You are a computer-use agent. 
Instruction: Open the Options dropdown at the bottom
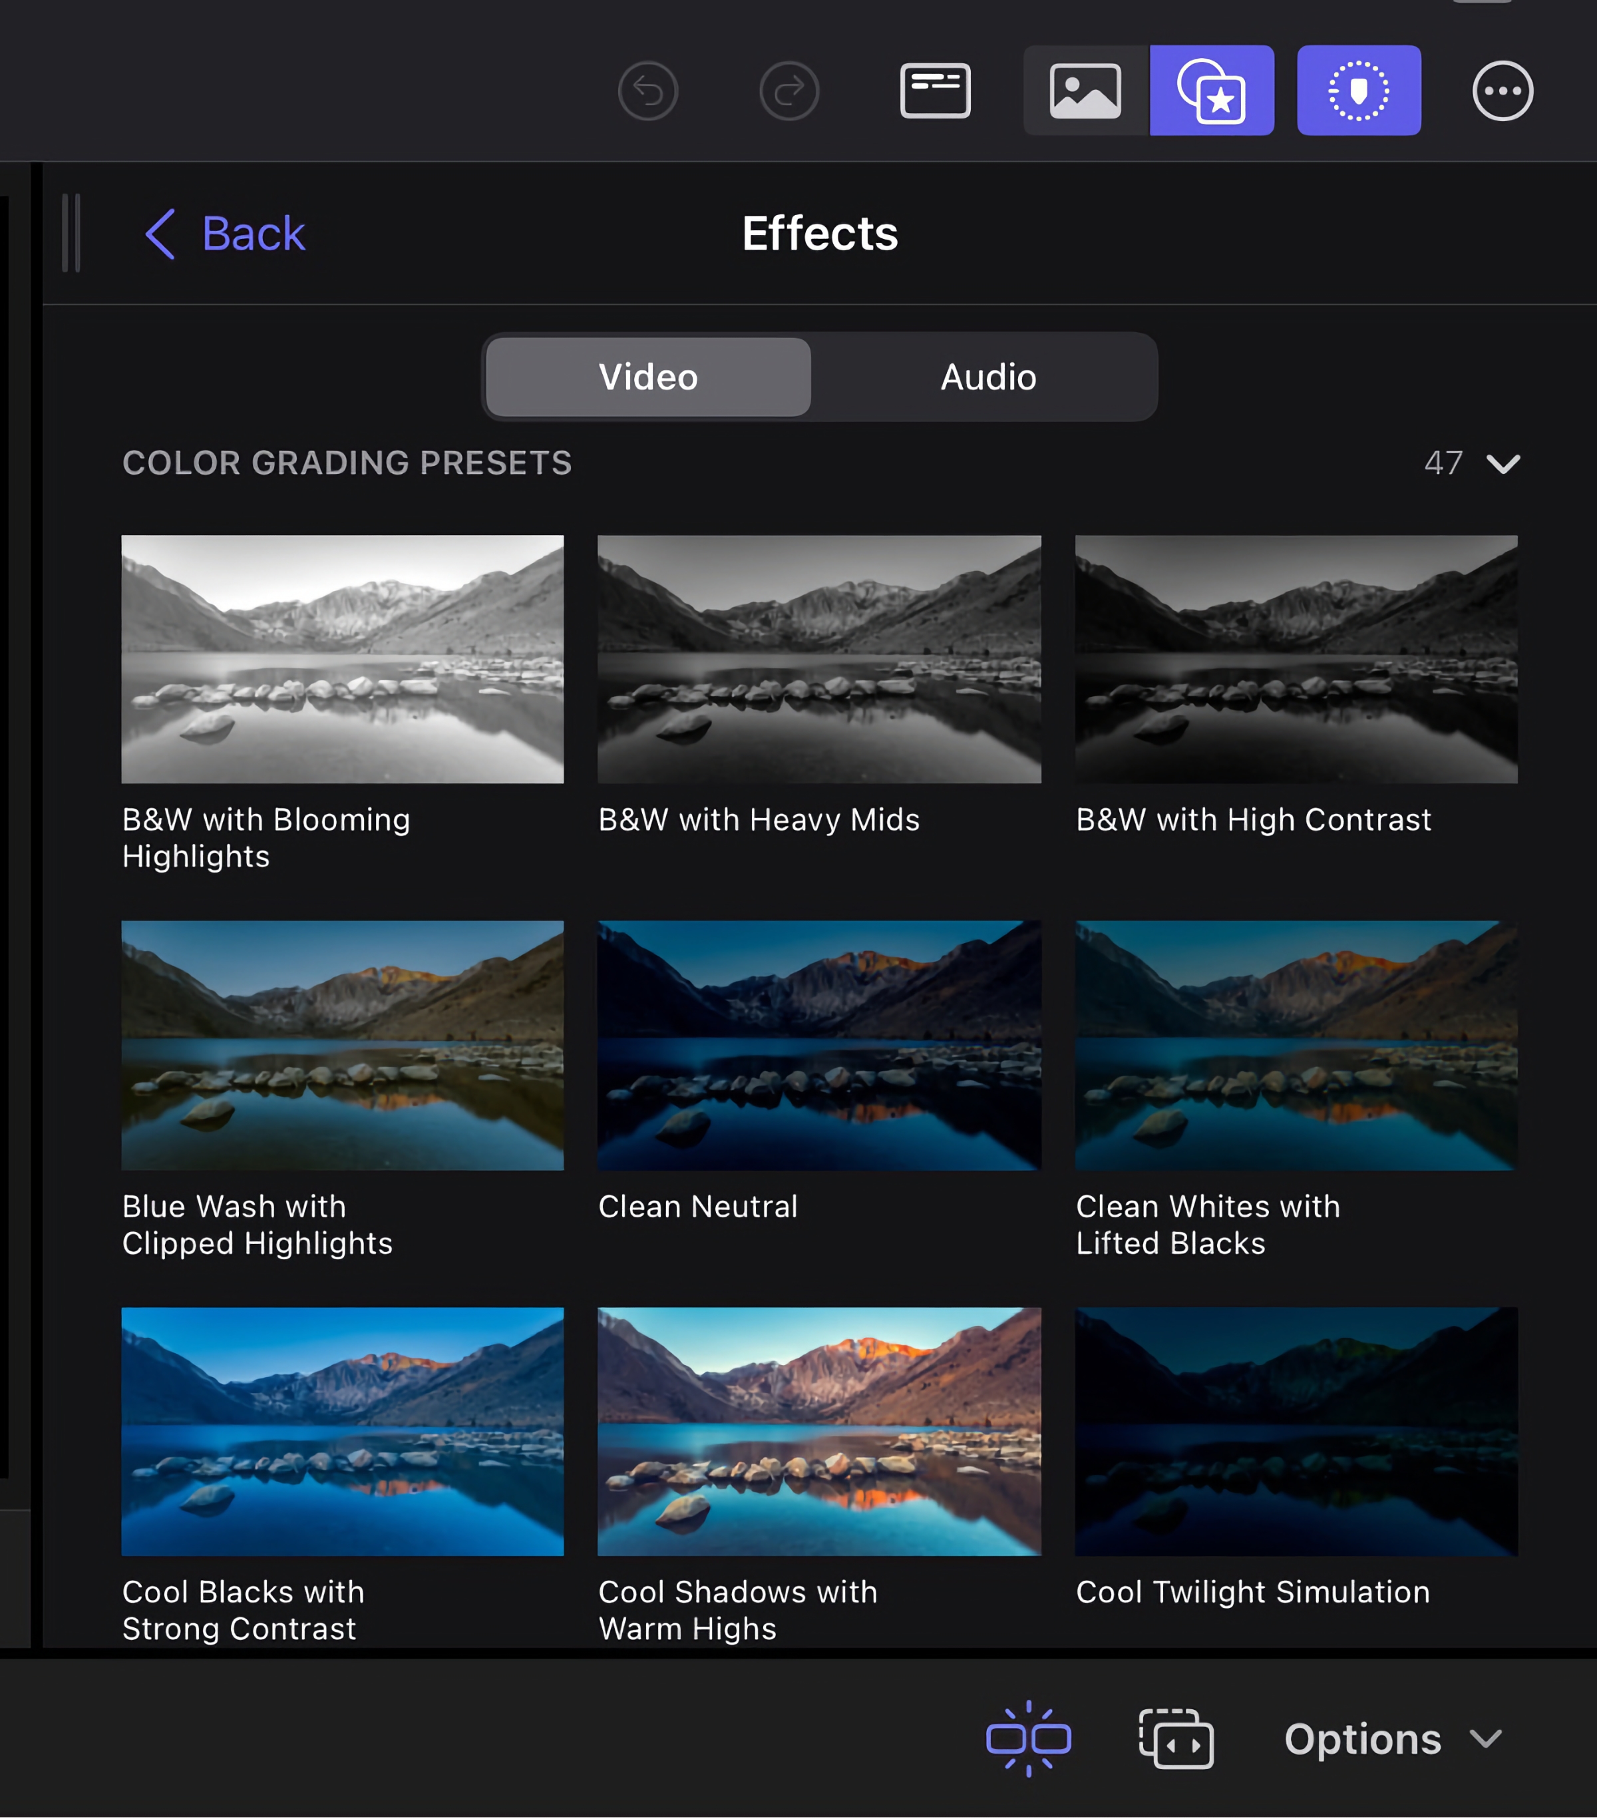click(x=1365, y=1738)
